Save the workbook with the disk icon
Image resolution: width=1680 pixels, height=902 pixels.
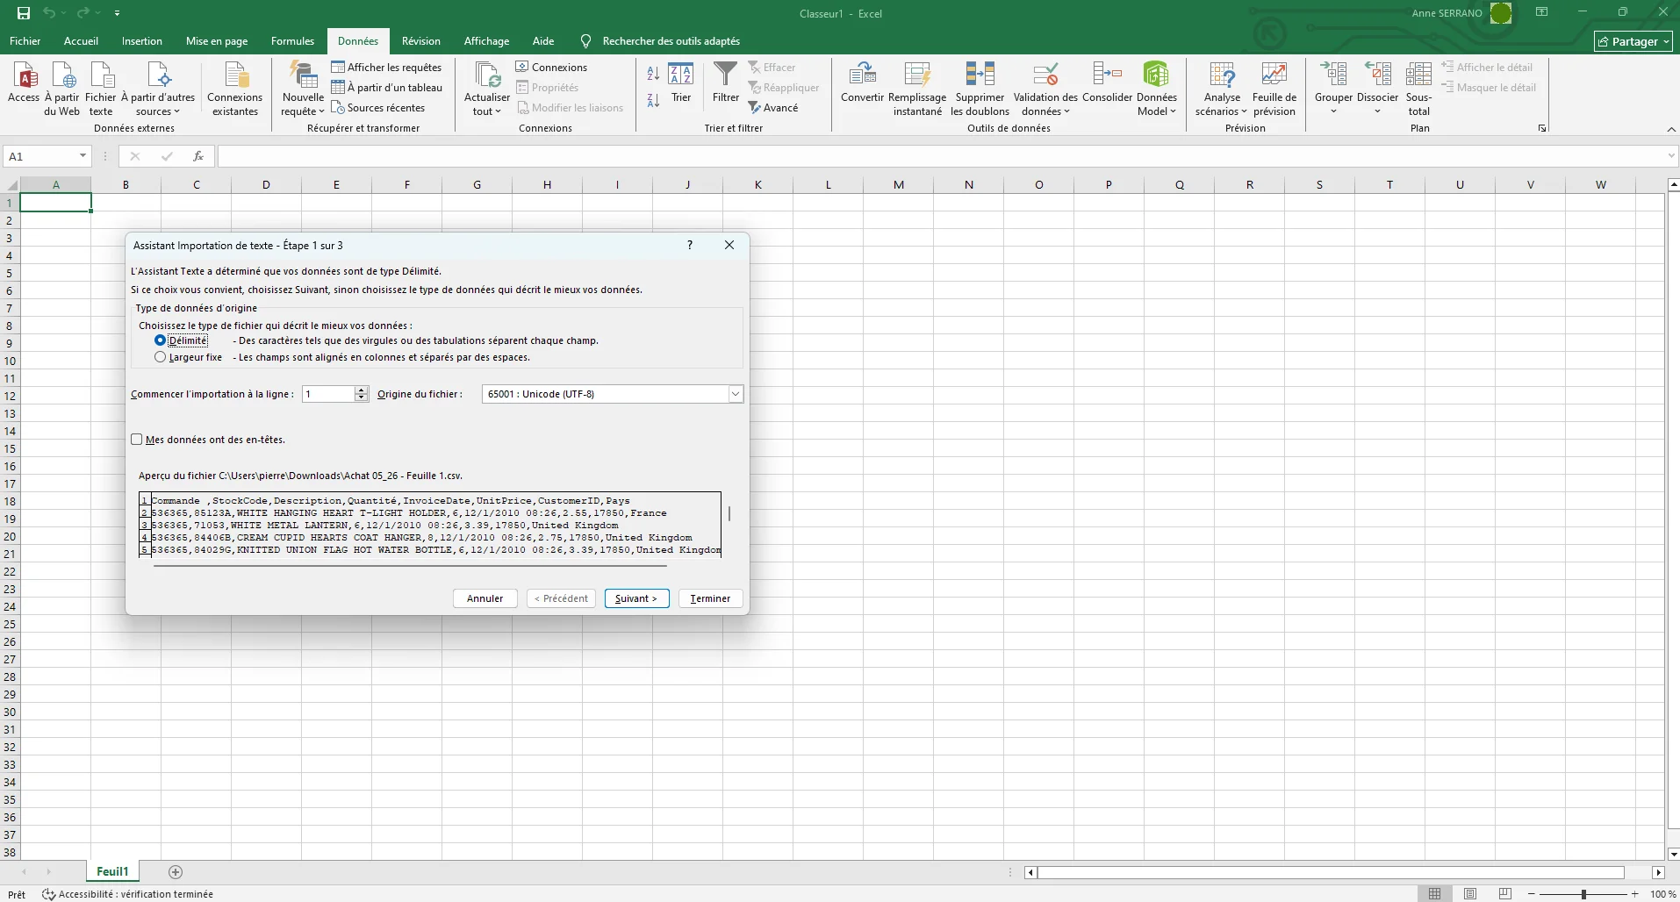tap(24, 13)
